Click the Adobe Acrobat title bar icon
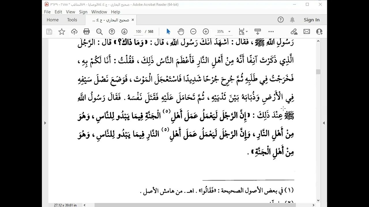The height and width of the screenshot is (207, 369). pos(47,4)
